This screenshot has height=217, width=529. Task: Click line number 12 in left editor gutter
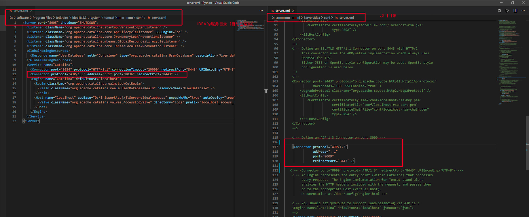(x=14, y=74)
